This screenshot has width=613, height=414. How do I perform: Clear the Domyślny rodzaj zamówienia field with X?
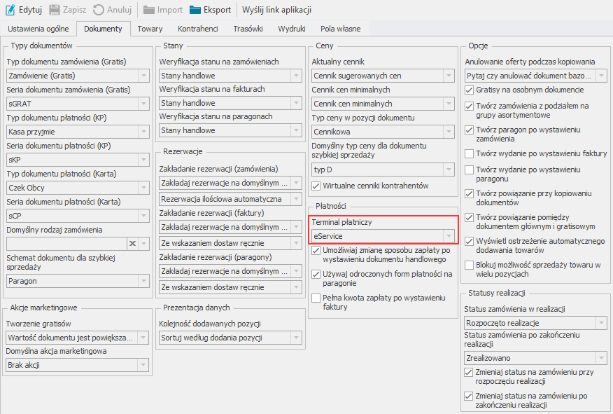(132, 243)
